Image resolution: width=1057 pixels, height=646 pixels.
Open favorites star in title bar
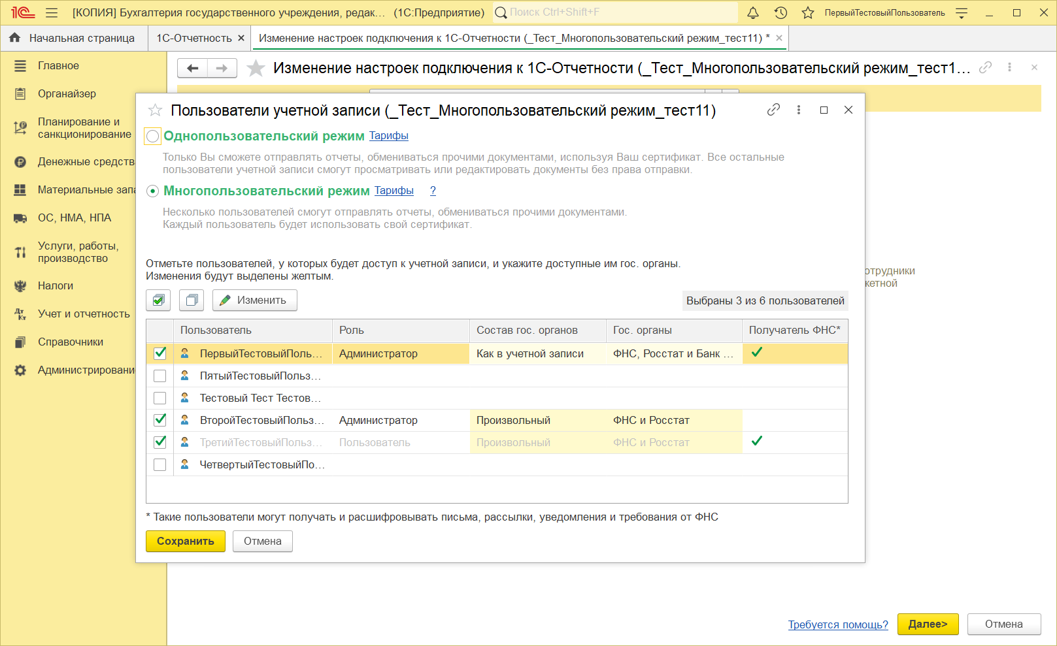coord(808,12)
